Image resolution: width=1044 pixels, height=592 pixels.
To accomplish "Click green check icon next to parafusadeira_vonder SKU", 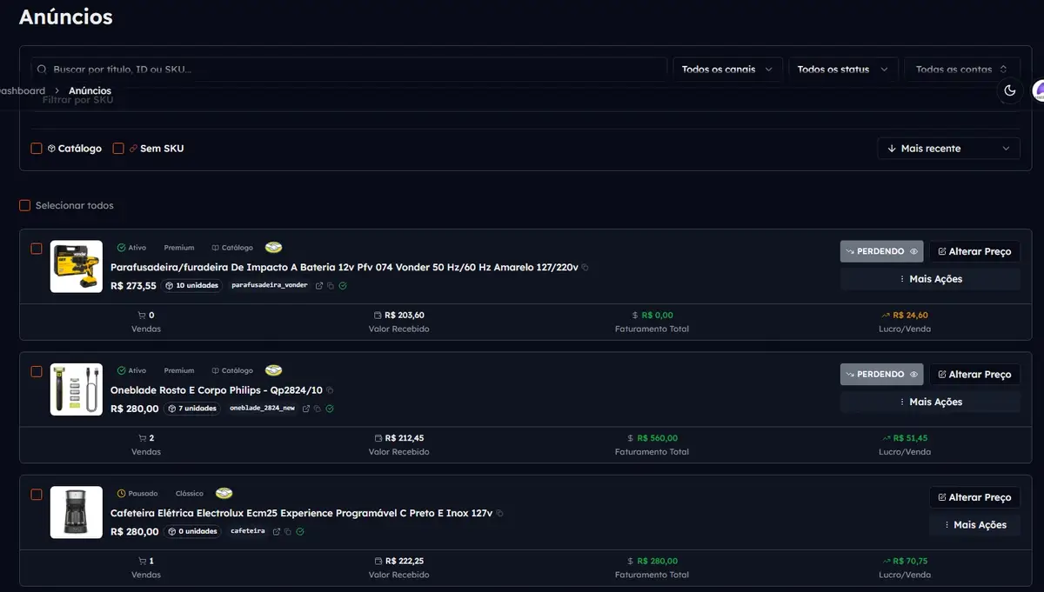I will (x=343, y=286).
